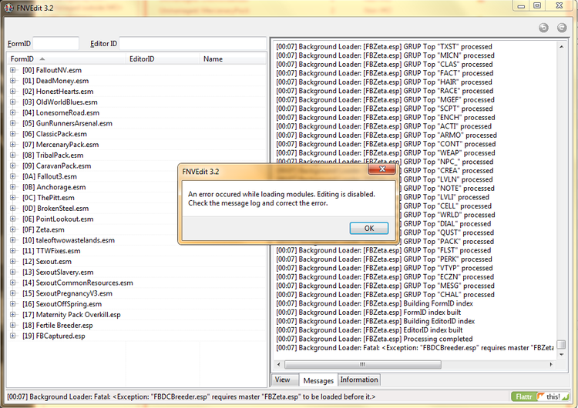578x408 pixels.
Task: Sort by the EditorID column header
Action: (x=163, y=59)
